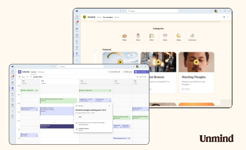Go to previous week in calendar
Viewport: 246px width, 150px height.
[27, 77]
